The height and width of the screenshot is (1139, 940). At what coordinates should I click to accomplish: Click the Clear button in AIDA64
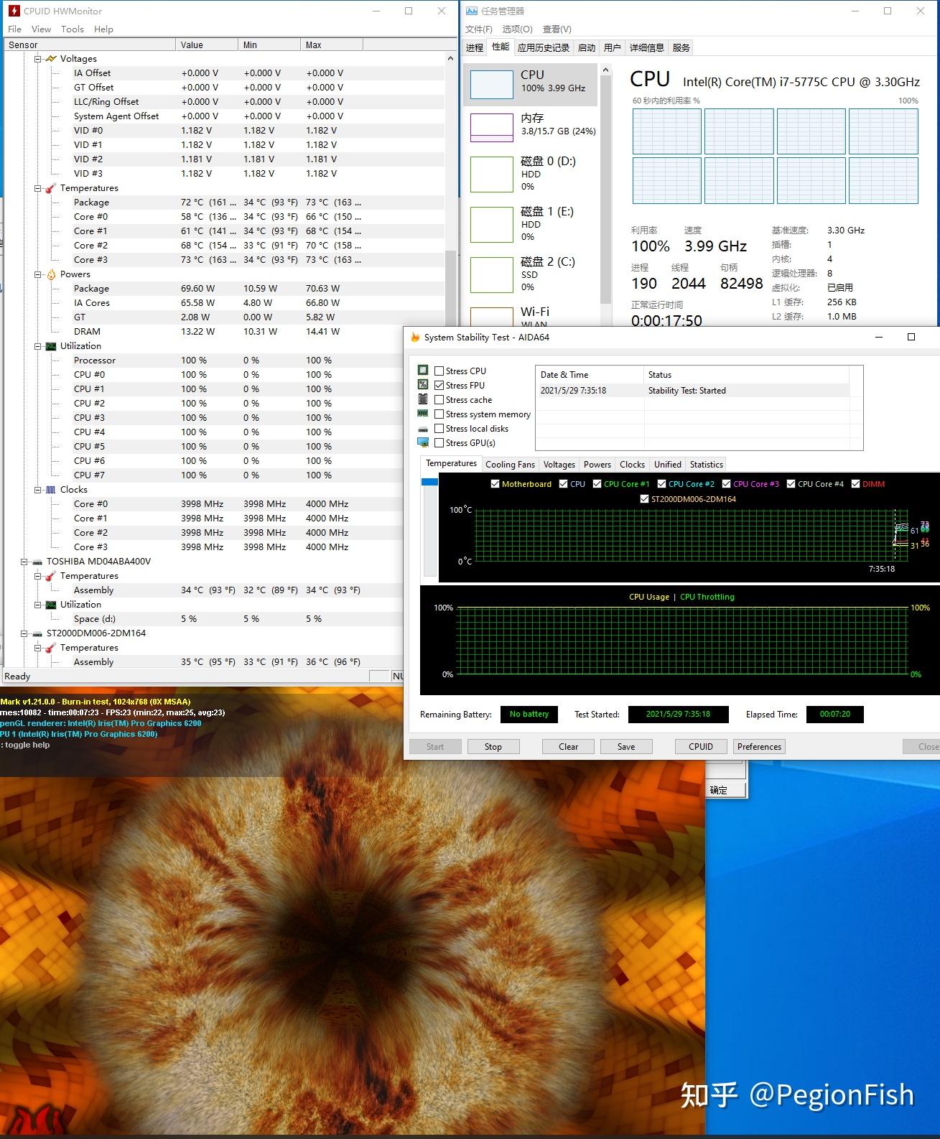point(569,747)
